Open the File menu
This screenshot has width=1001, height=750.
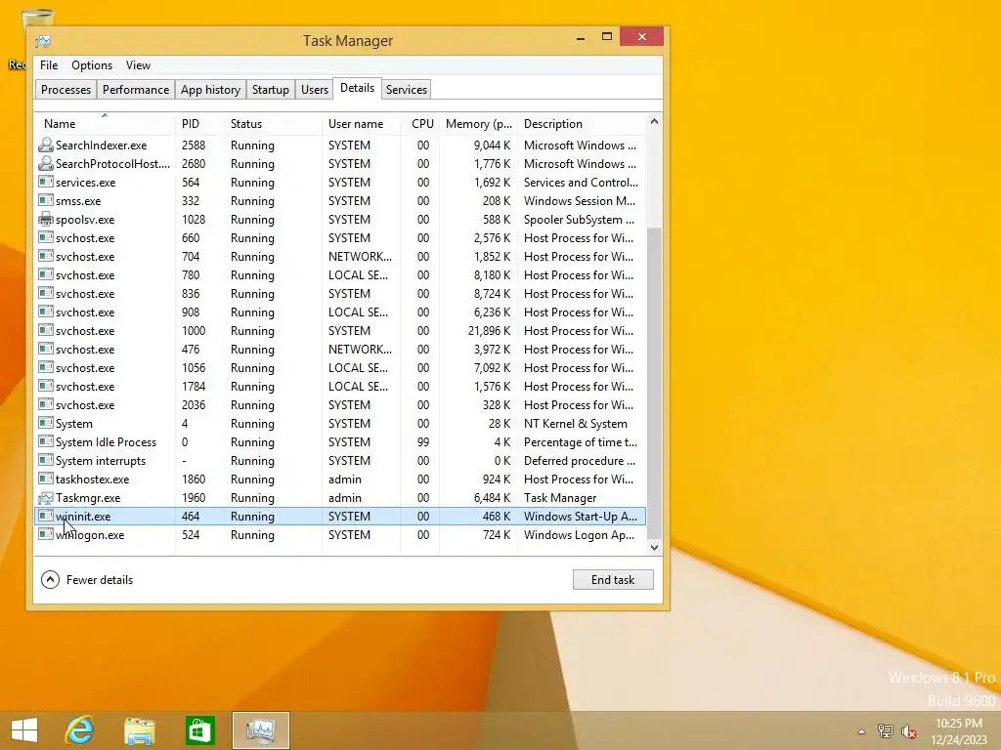click(x=49, y=65)
